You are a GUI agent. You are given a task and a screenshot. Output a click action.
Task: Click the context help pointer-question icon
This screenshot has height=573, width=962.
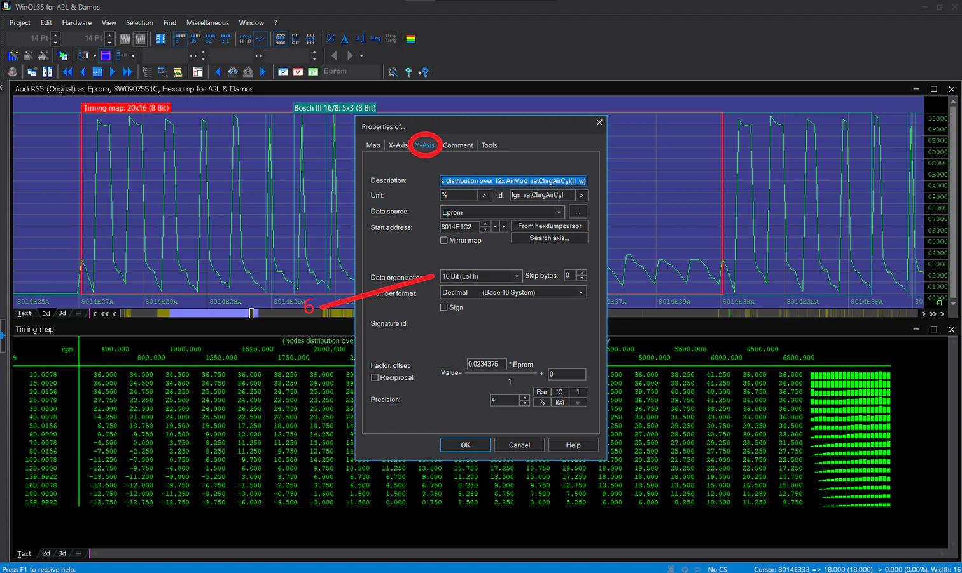click(x=424, y=72)
